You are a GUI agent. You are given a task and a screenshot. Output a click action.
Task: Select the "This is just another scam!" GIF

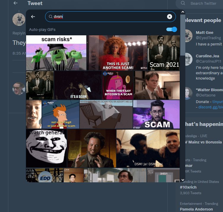tap(117, 53)
